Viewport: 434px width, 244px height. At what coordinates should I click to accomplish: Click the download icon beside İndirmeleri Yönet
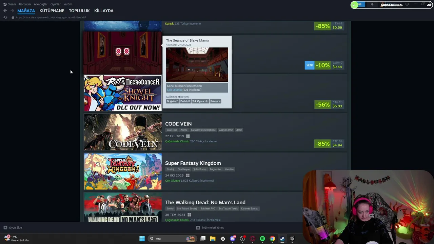pyautogui.click(x=198, y=228)
